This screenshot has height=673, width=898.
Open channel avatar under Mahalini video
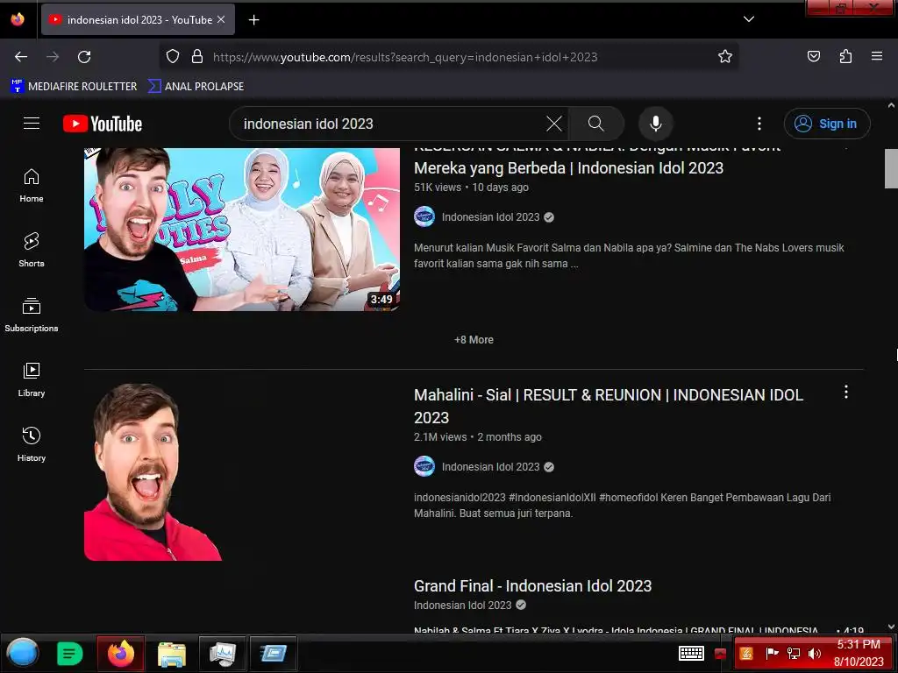[424, 466]
